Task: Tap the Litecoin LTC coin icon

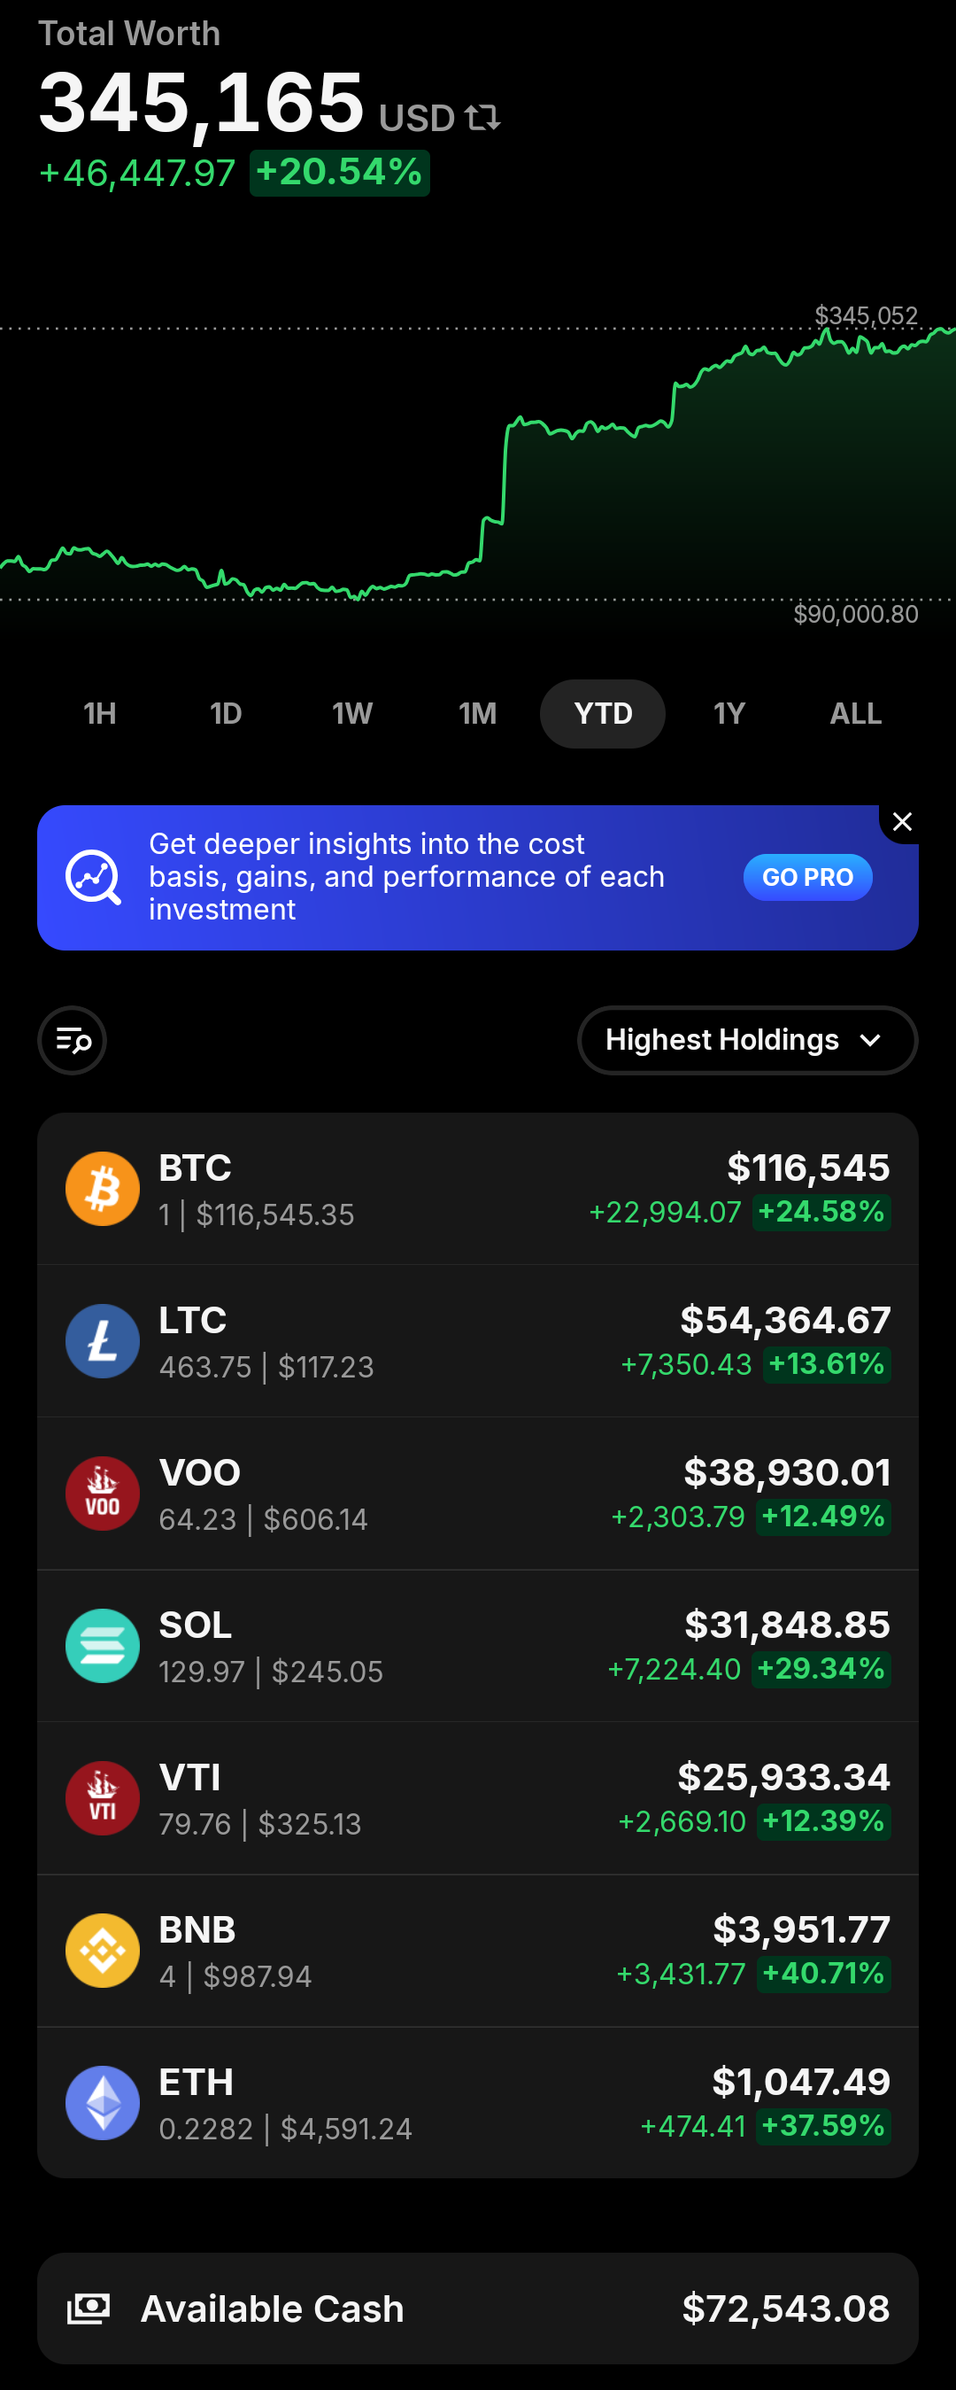Action: (103, 1340)
